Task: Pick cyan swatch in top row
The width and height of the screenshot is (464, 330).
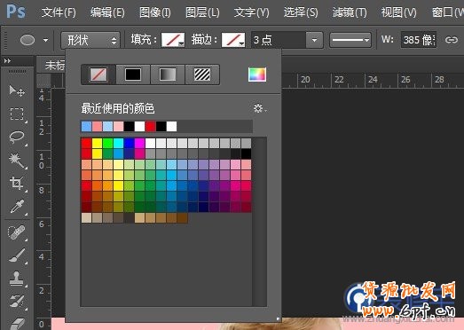Action: [x=118, y=143]
